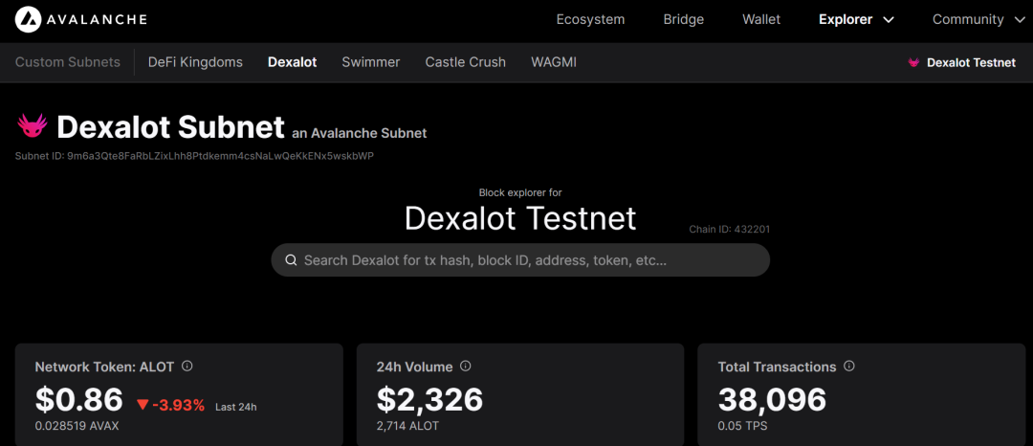Click info icon next to Total Transactions
The height and width of the screenshot is (446, 1033).
(x=849, y=367)
